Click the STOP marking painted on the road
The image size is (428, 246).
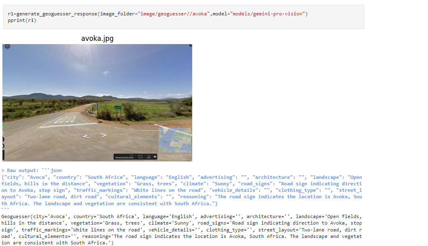[x=65, y=120]
